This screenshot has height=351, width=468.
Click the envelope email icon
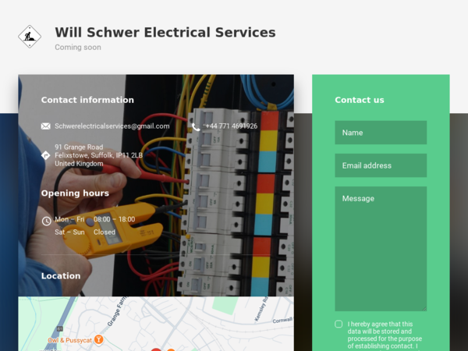tap(46, 126)
